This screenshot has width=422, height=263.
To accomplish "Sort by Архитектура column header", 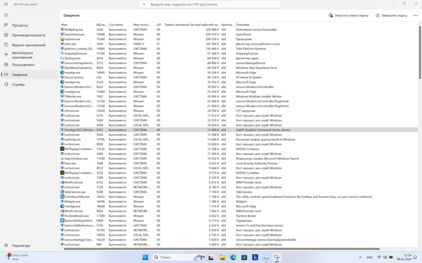I will [x=227, y=25].
